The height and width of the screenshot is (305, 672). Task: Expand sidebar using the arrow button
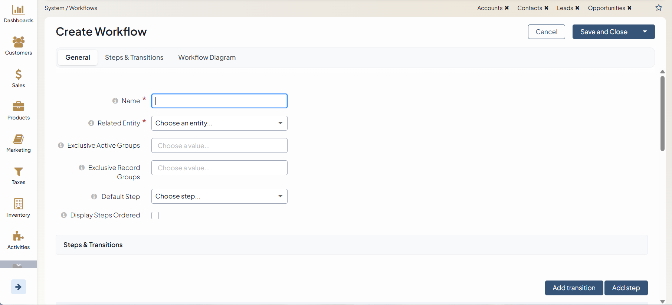(19, 287)
